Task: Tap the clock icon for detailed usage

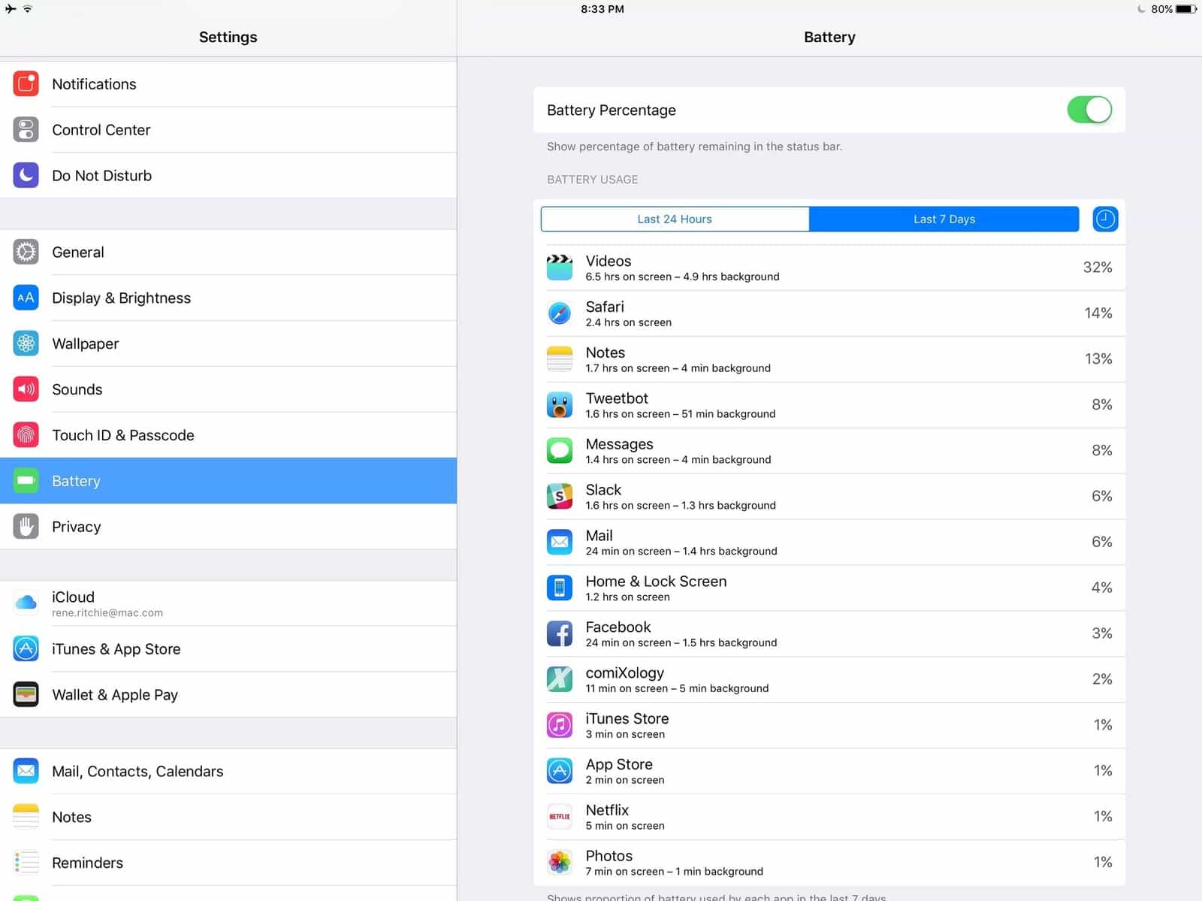Action: click(x=1105, y=219)
